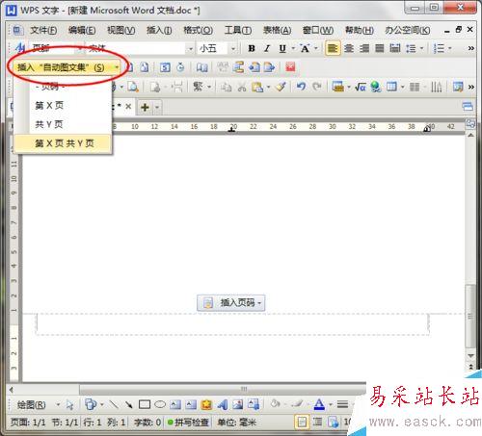Viewport: 482px width, 436px height.
Task: Apply Underline formatting
Action: [282, 48]
